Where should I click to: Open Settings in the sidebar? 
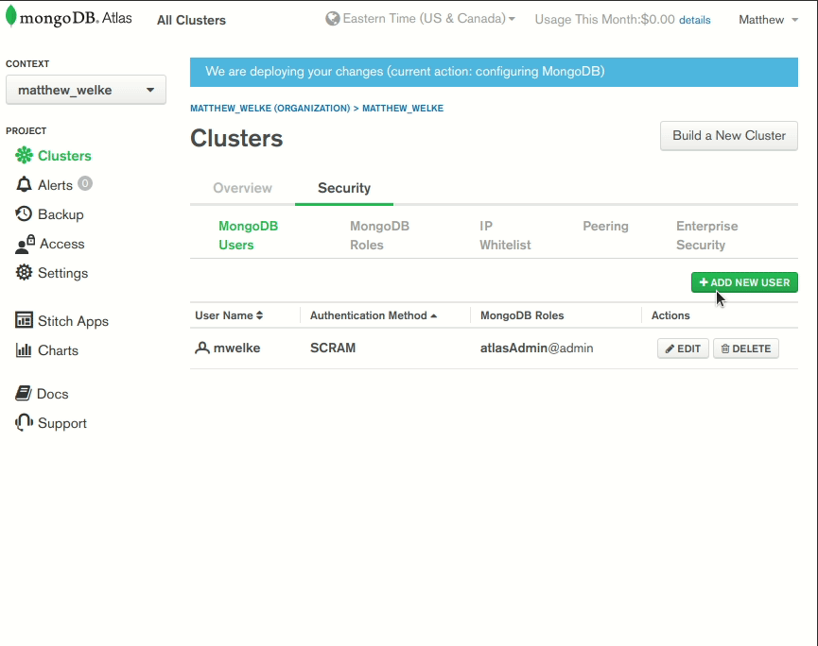[x=62, y=273]
